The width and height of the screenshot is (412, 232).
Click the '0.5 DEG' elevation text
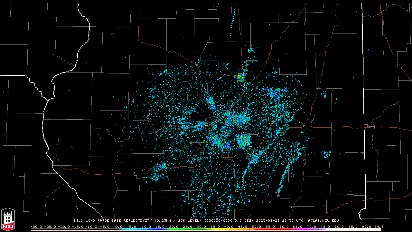point(243,221)
